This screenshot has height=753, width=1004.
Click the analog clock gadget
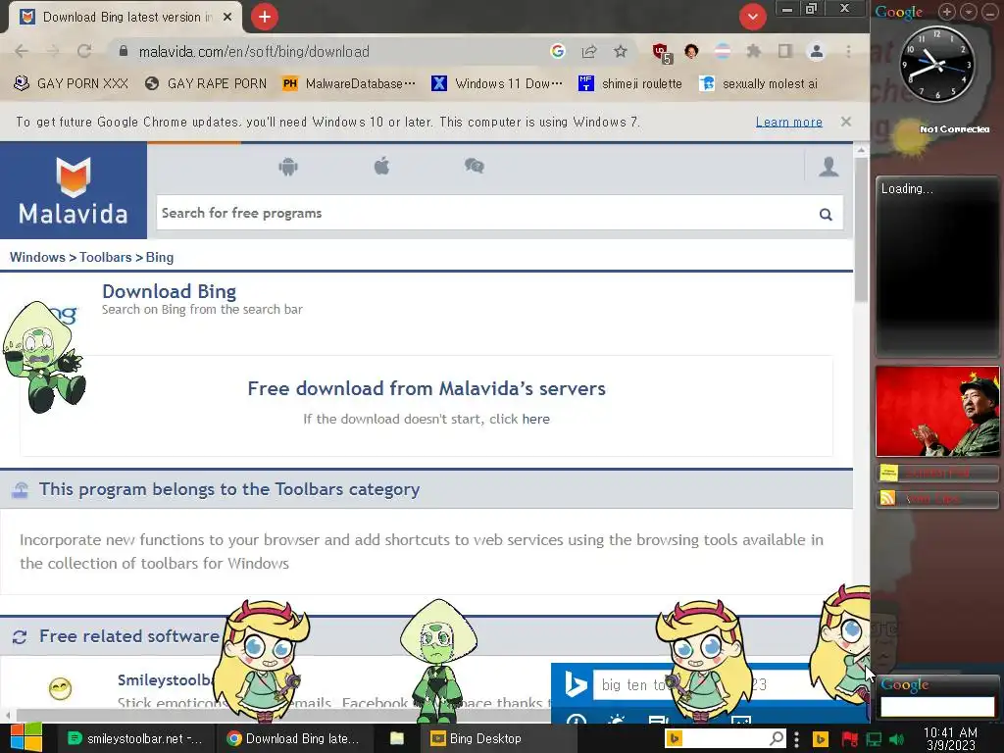tap(936, 65)
